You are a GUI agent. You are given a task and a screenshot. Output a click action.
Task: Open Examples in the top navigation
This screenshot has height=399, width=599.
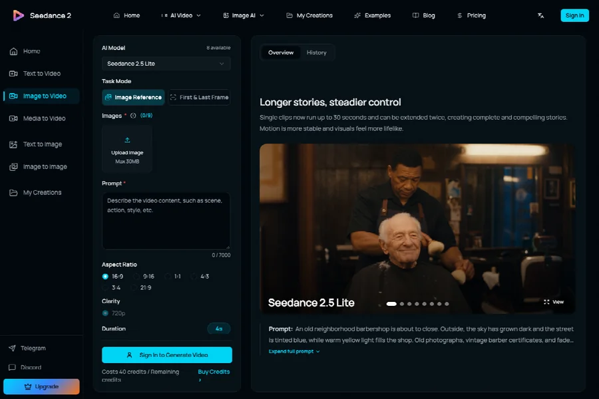[373, 15]
